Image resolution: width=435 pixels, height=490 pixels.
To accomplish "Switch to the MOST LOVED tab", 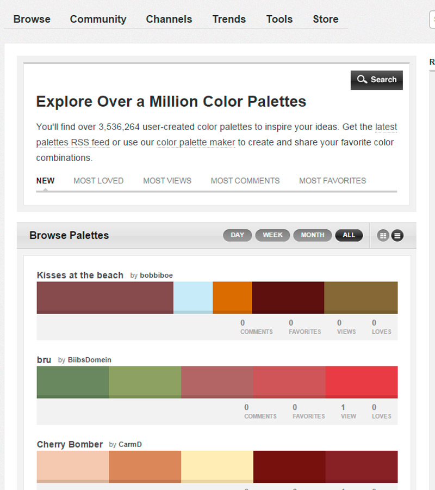I will point(98,181).
